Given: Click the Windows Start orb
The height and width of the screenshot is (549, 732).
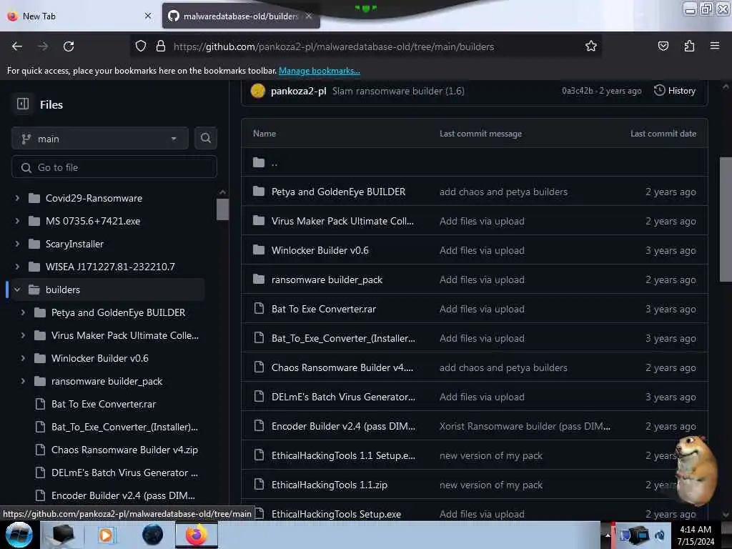Looking at the screenshot, I should point(19,535).
